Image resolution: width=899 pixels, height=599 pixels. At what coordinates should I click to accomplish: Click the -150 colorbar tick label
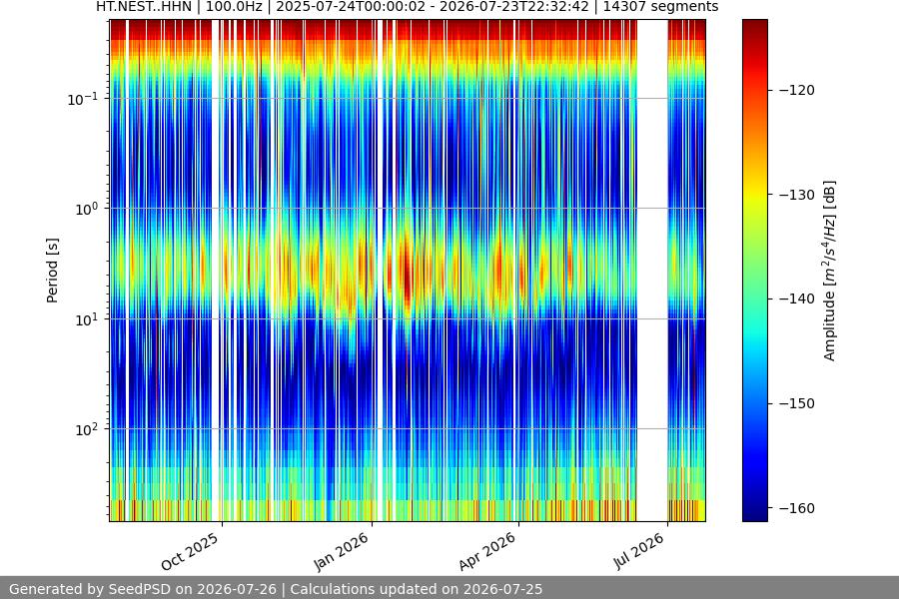797,403
